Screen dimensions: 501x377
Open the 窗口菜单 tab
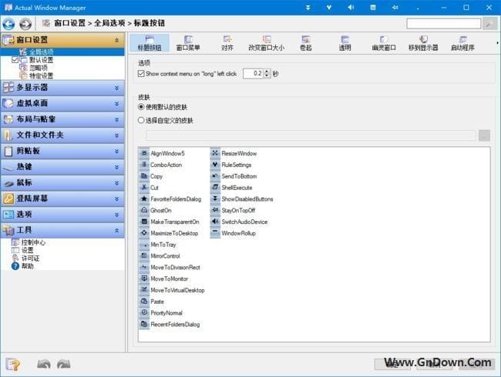tap(188, 43)
